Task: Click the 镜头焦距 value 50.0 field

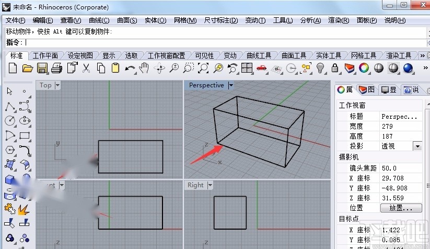Action: [401, 168]
